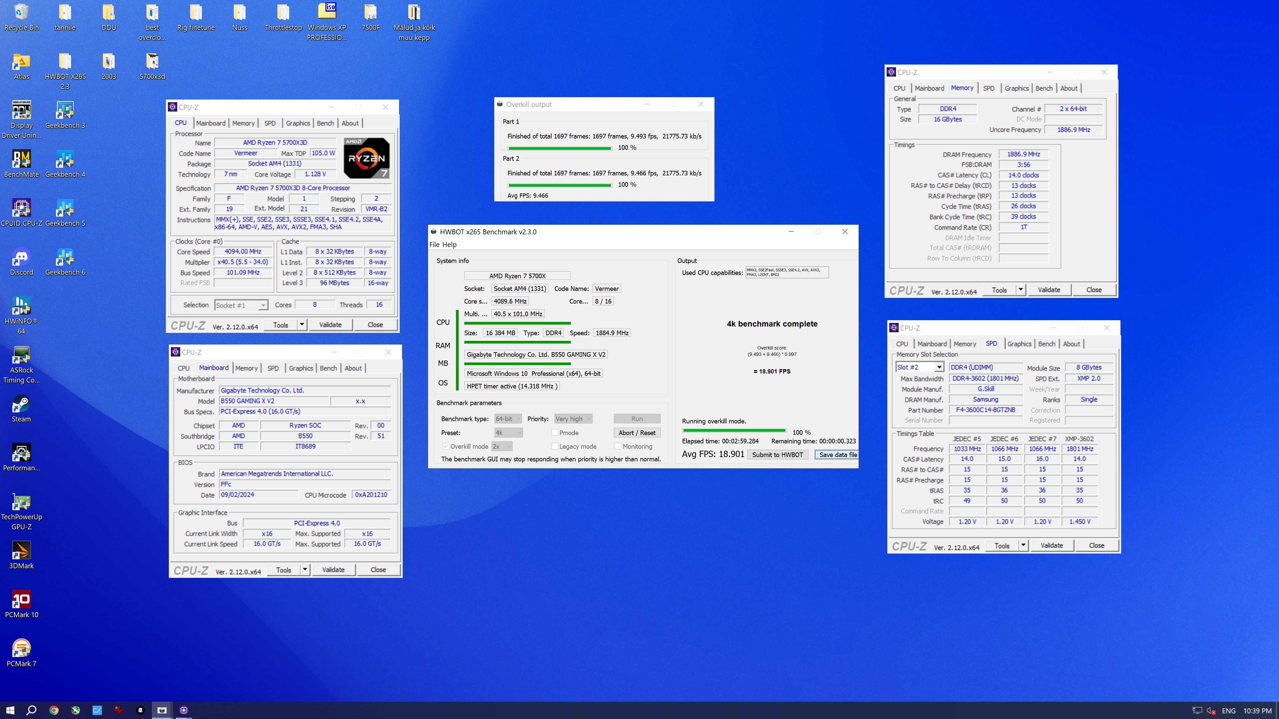Image resolution: width=1279 pixels, height=719 pixels.
Task: Open the Discord desktop icon
Action: (x=21, y=262)
